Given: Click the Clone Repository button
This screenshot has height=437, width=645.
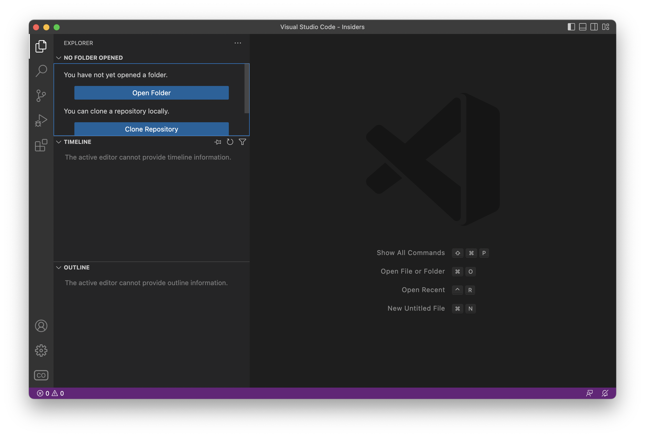Looking at the screenshot, I should coord(151,129).
